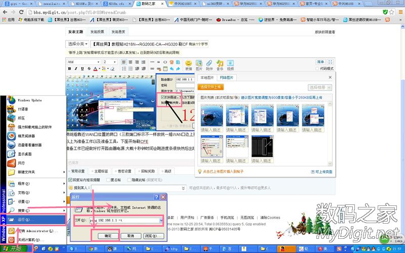Screen dimensions: 405x253
Task: Click the music (音乐) note icon
Action: point(220,63)
